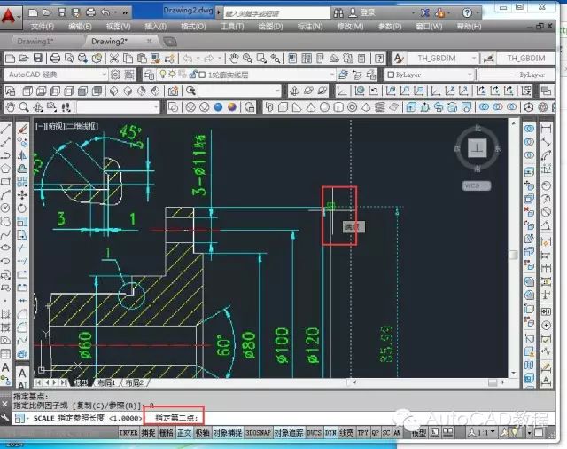The height and width of the screenshot is (449, 567).
Task: Toggle INFER constraints in status bar
Action: click(x=128, y=432)
